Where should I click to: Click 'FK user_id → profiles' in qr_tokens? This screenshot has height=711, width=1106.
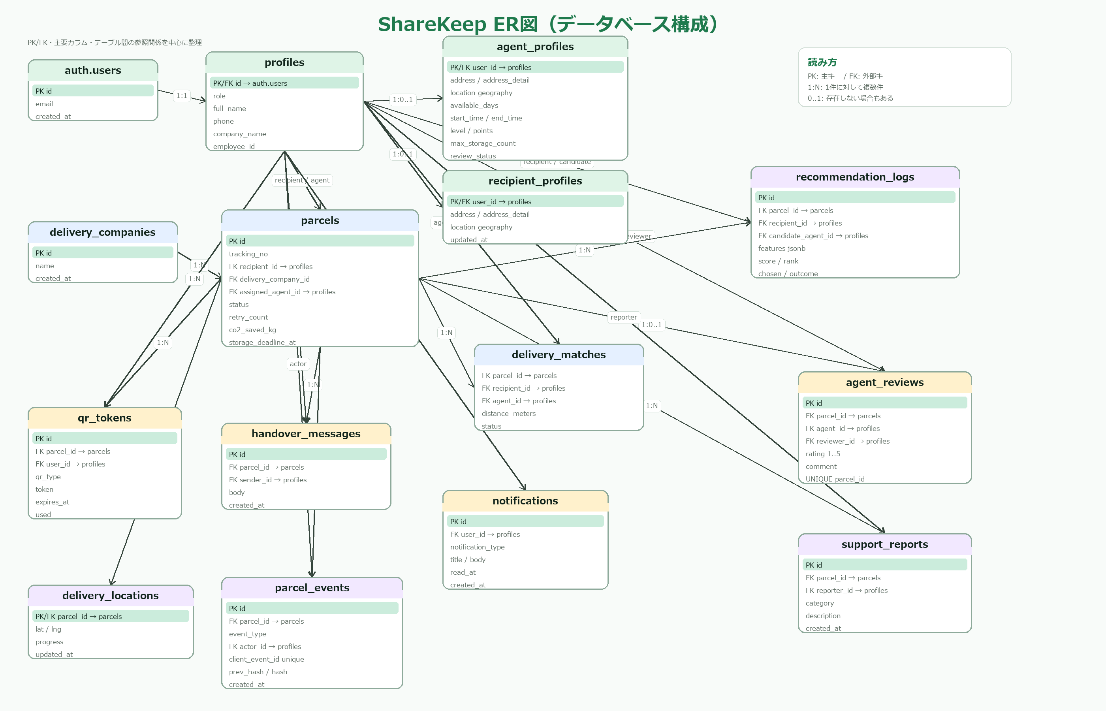(70, 464)
